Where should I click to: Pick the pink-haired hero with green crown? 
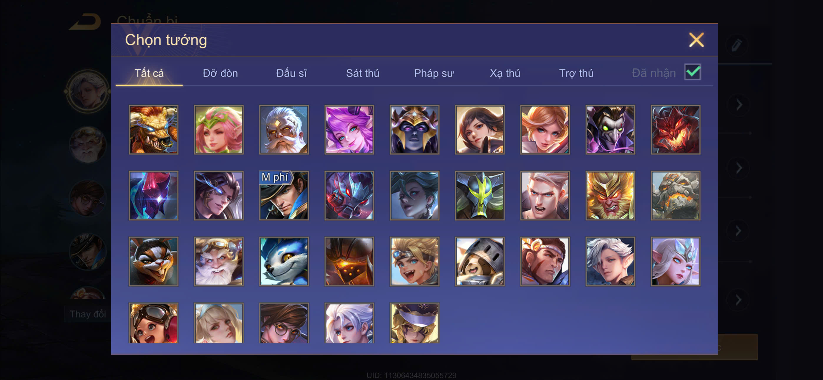(219, 130)
